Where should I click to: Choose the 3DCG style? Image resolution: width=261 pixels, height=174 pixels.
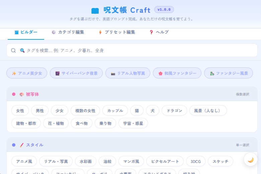click(196, 161)
